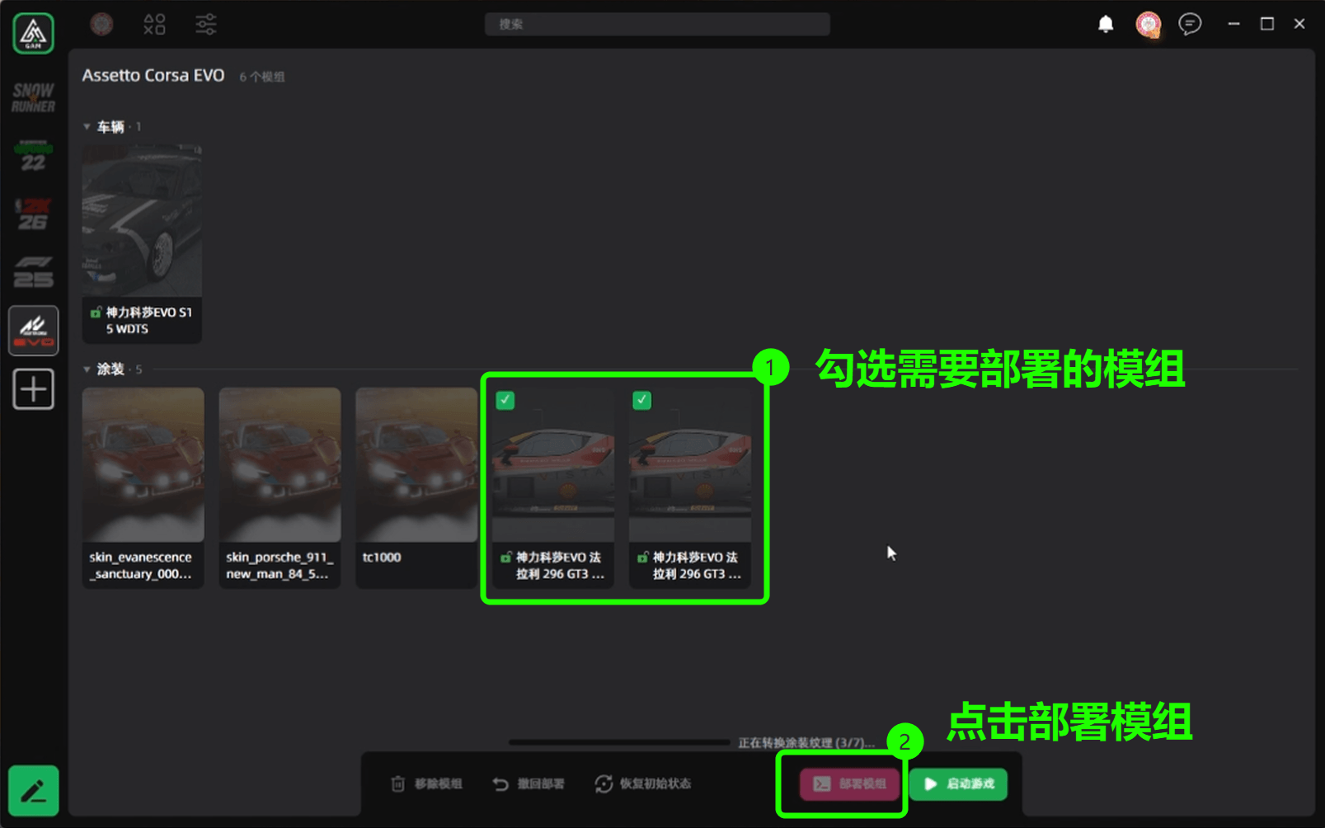Open the user profile avatar
Screen dimensions: 1325x828
click(1149, 25)
